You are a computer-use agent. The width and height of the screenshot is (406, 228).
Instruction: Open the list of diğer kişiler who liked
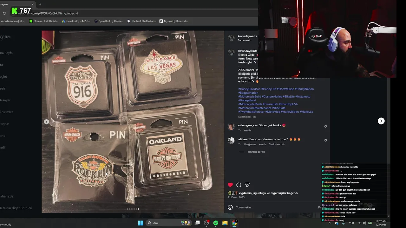pyautogui.click(x=278, y=193)
